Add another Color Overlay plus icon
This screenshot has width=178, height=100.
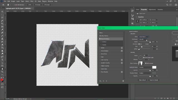pyautogui.click(x=122, y=60)
